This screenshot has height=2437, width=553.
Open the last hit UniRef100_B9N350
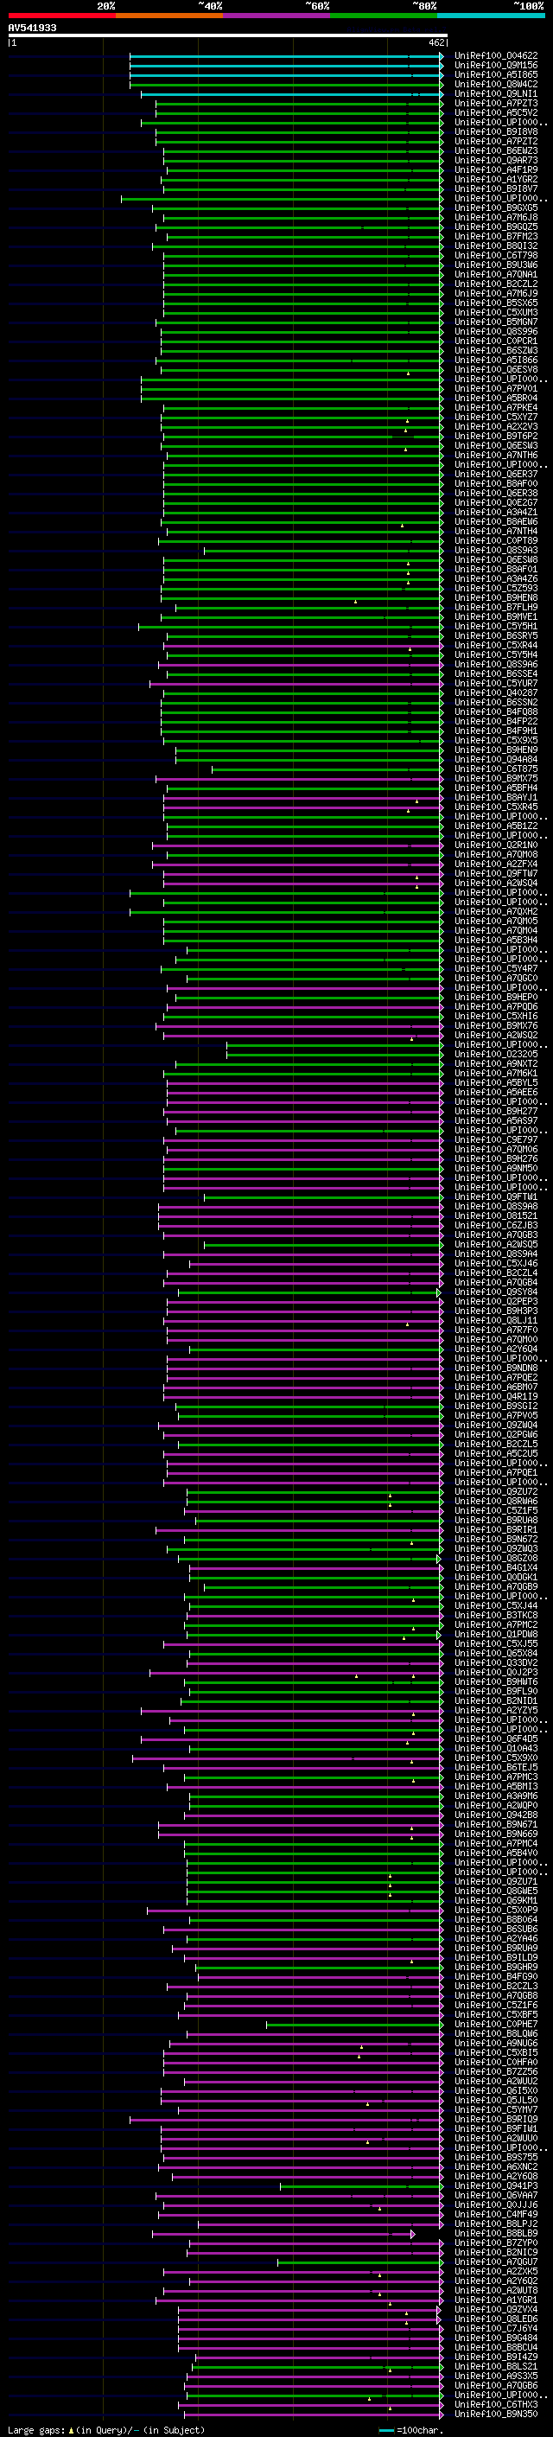point(496,2414)
